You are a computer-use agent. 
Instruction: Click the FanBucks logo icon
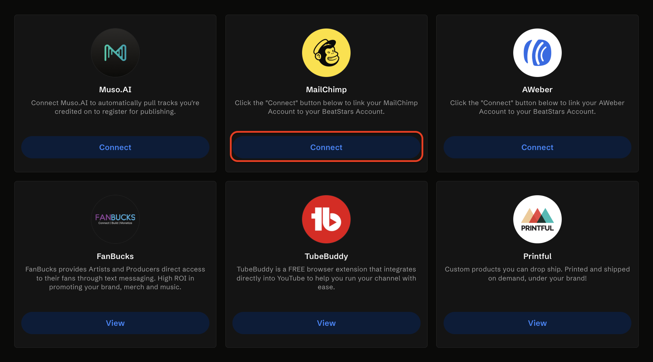(115, 219)
